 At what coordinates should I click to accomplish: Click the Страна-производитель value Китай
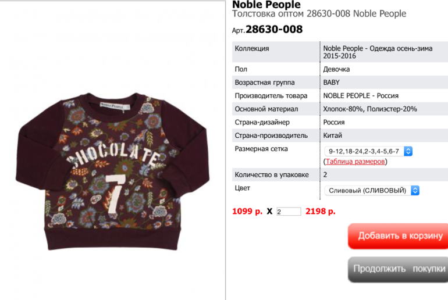[x=333, y=135]
